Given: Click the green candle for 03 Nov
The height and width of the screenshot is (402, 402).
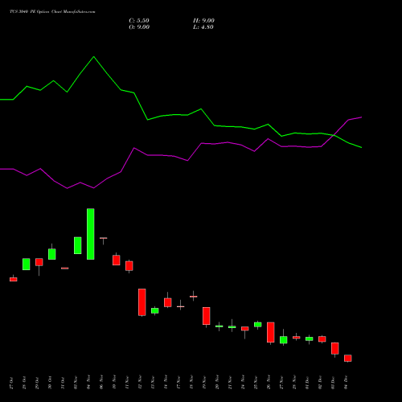Looking at the screenshot, I should (x=78, y=245).
